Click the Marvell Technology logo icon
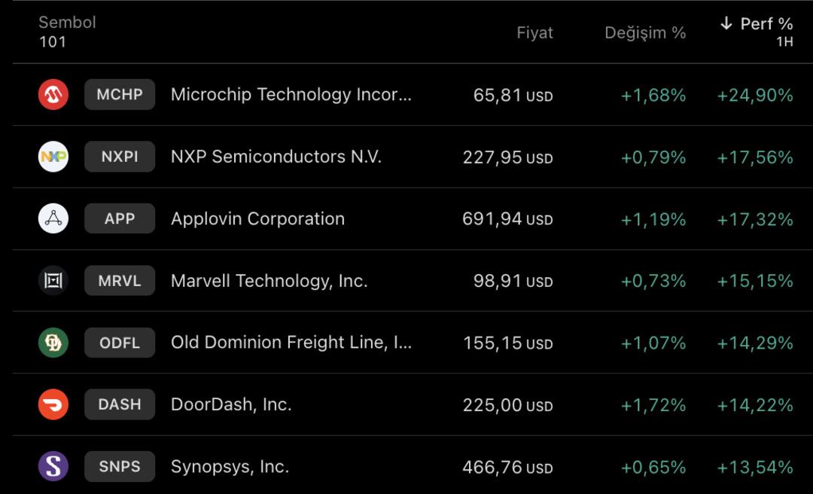Screen dimensions: 813x494 click(x=53, y=281)
